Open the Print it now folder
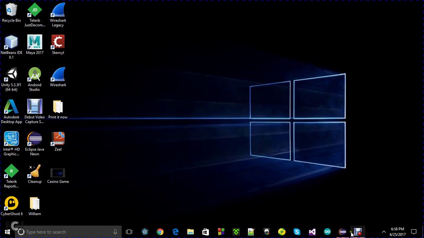This screenshot has width=424, height=238. coord(58,109)
